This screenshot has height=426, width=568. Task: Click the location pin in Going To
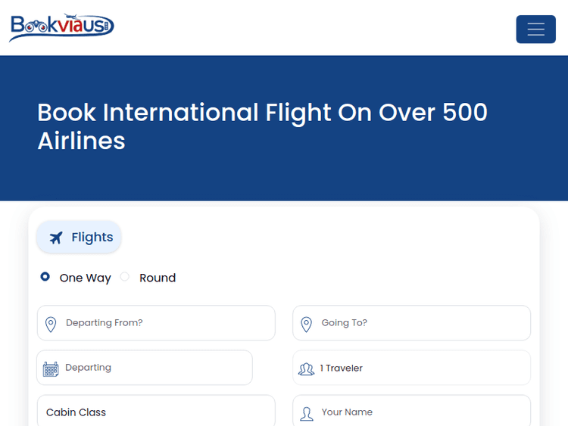pyautogui.click(x=307, y=325)
